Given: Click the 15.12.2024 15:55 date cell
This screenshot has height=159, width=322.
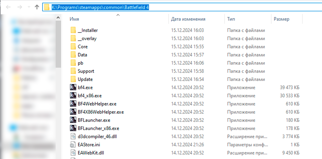Looking at the screenshot, I should click(187, 46).
